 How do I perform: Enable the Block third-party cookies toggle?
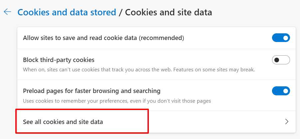[x=281, y=60]
